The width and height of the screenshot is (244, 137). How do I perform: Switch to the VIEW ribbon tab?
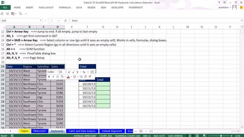click(103, 8)
